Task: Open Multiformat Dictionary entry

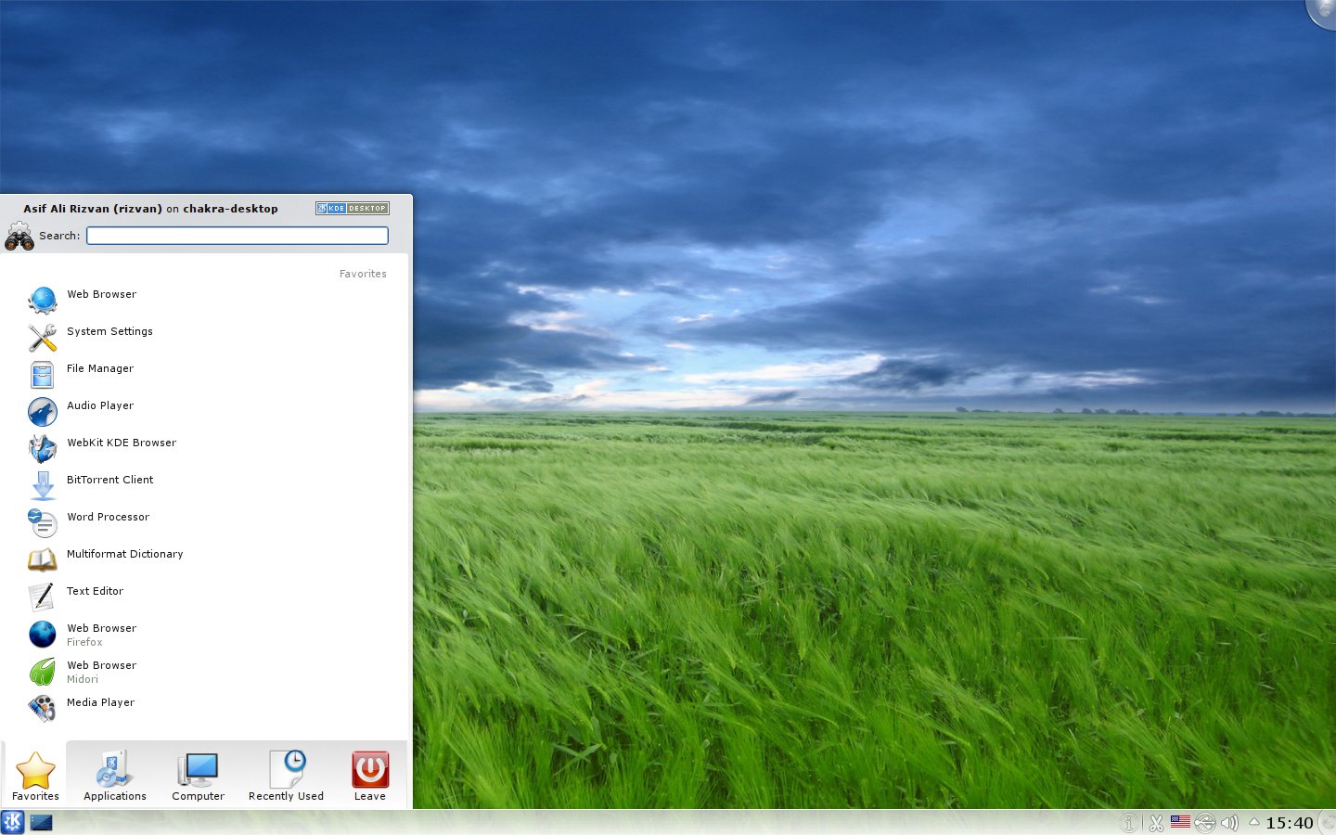Action: tap(204, 560)
